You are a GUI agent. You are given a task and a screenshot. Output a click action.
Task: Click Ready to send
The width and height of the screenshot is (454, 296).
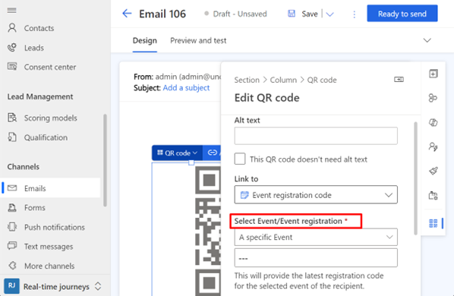click(x=402, y=14)
